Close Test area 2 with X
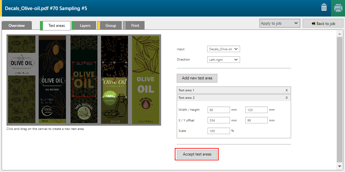 [286, 97]
